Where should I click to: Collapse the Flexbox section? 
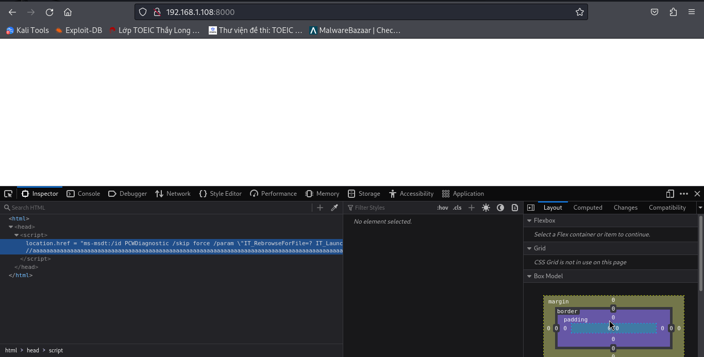(x=529, y=220)
